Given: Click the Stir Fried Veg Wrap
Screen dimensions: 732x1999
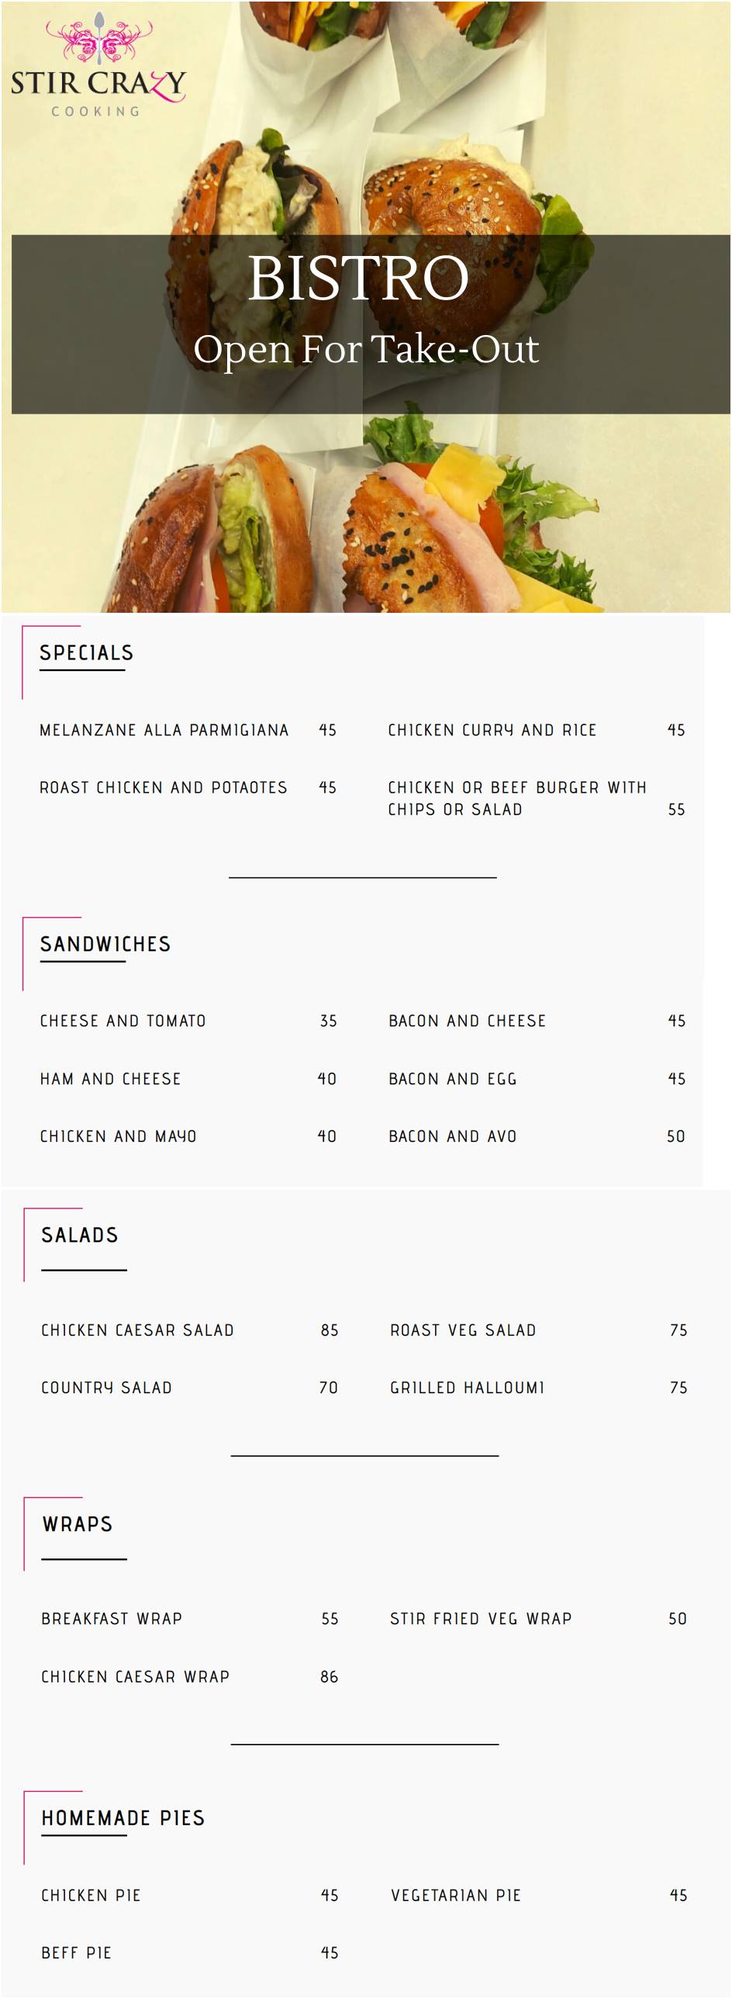Looking at the screenshot, I should click(480, 1619).
